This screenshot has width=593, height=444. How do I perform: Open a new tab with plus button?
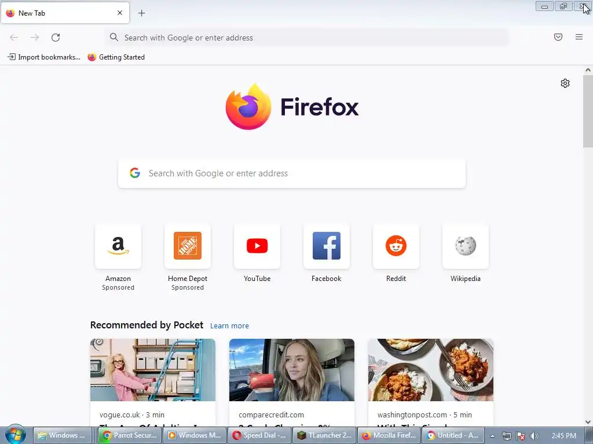(141, 13)
